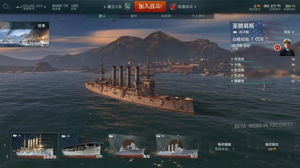Expand the 存活性 stats row
The width and height of the screenshot is (300, 168).
pyautogui.click(x=263, y=59)
